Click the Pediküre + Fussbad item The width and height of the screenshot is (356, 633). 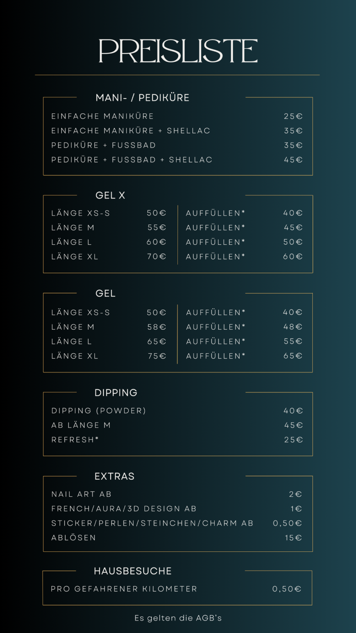(x=104, y=145)
